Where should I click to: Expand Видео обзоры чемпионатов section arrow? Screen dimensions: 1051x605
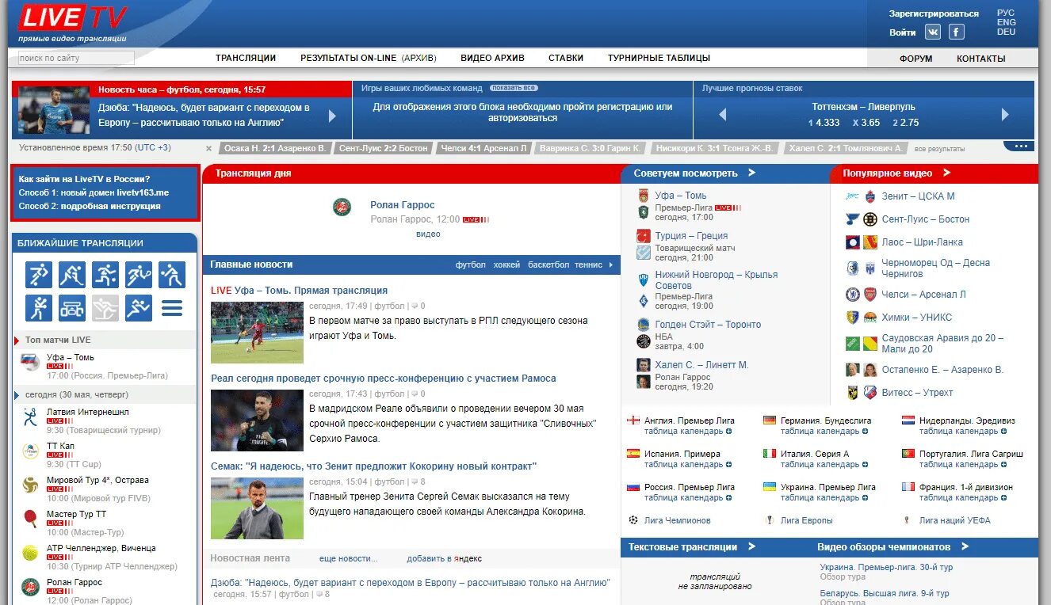coord(965,546)
